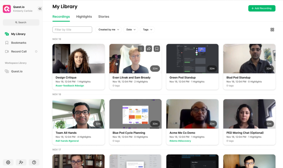Open the Date filter dropdown
283x168 pixels.
coord(130,30)
